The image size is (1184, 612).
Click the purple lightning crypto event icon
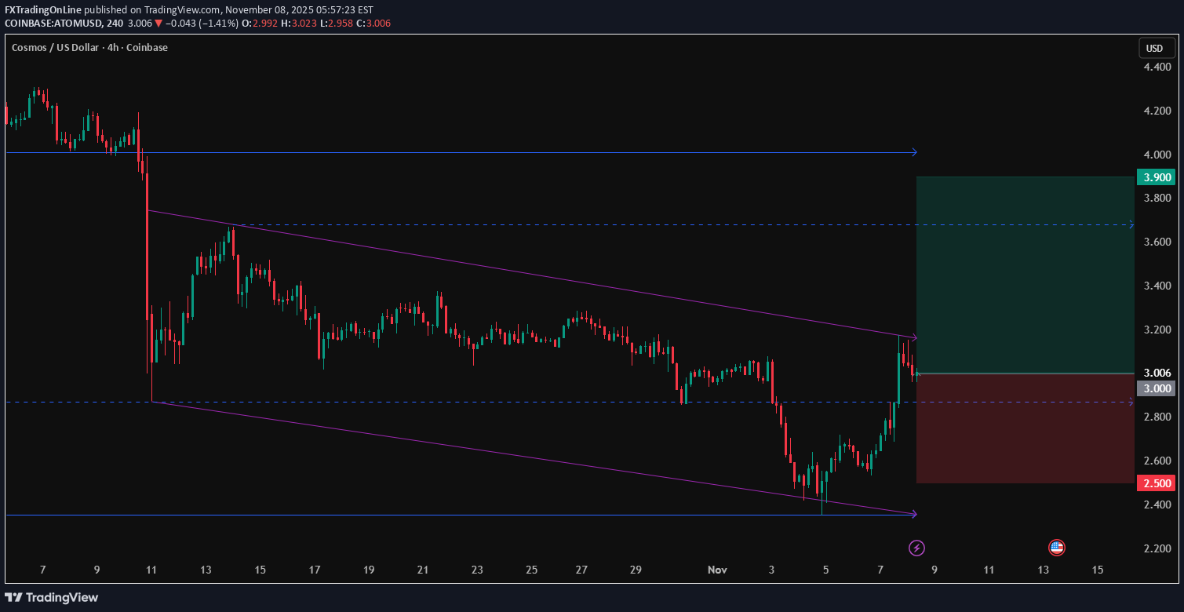[916, 547]
